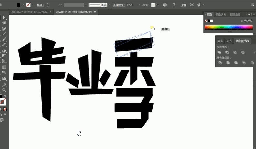Click Exclude shape mode in Pathfinder
Screen dimensions: 256x149
point(243,52)
